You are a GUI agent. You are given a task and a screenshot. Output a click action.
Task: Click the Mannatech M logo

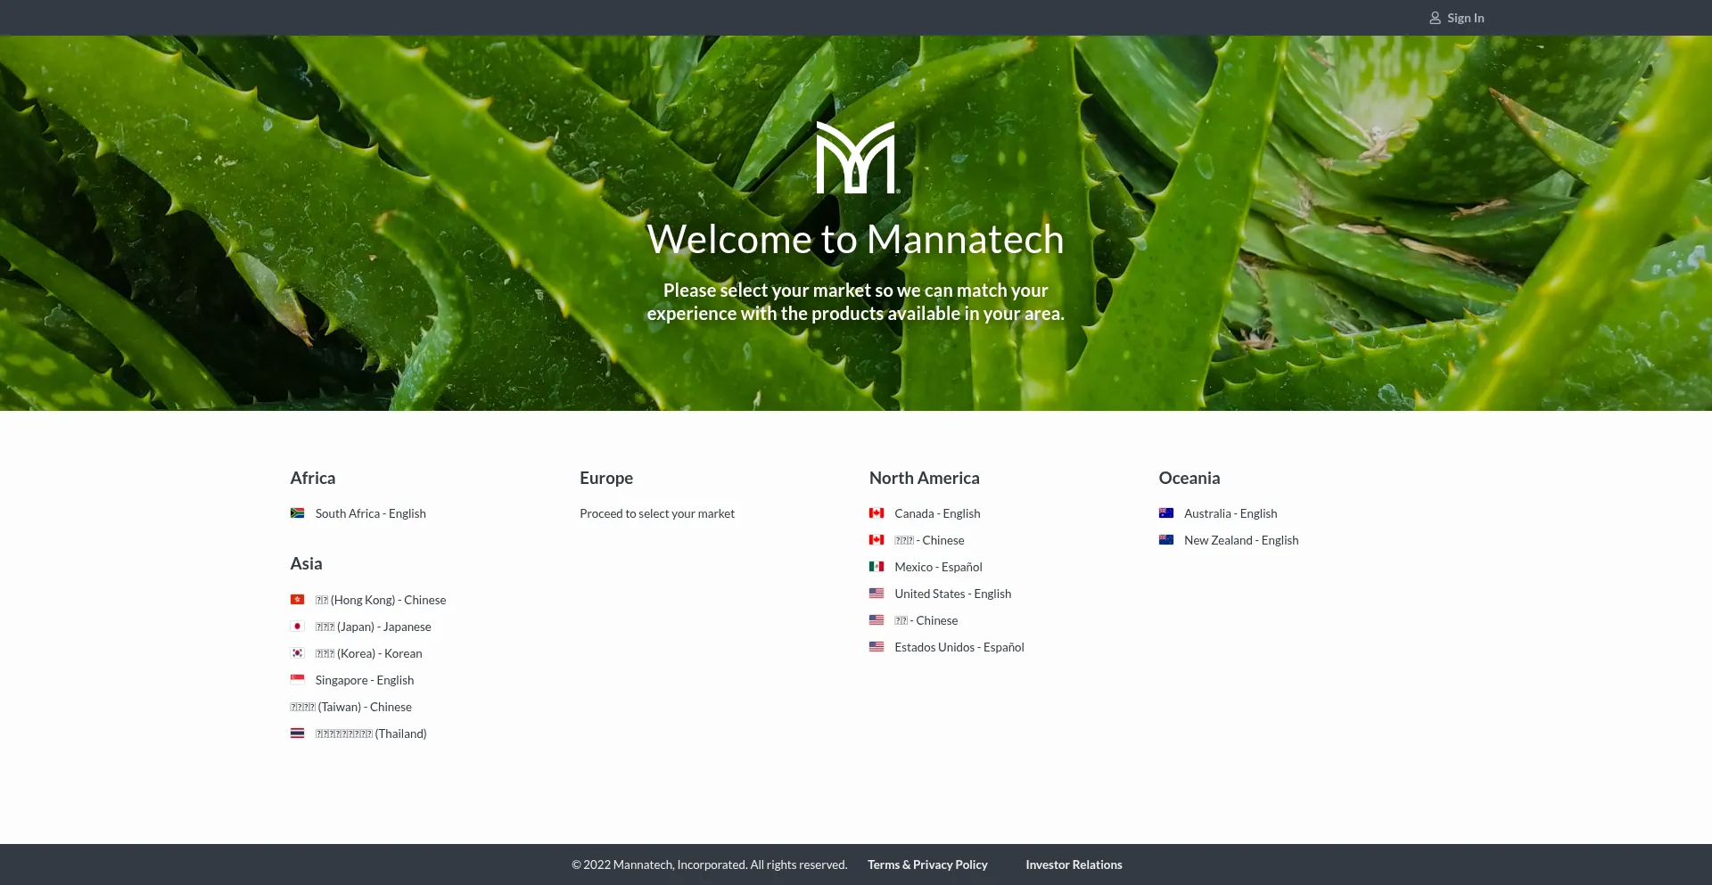(858, 158)
